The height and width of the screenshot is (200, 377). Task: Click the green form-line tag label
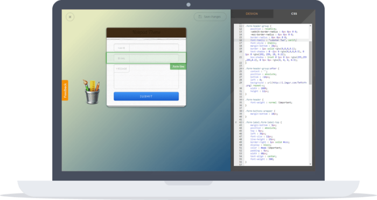[178, 66]
